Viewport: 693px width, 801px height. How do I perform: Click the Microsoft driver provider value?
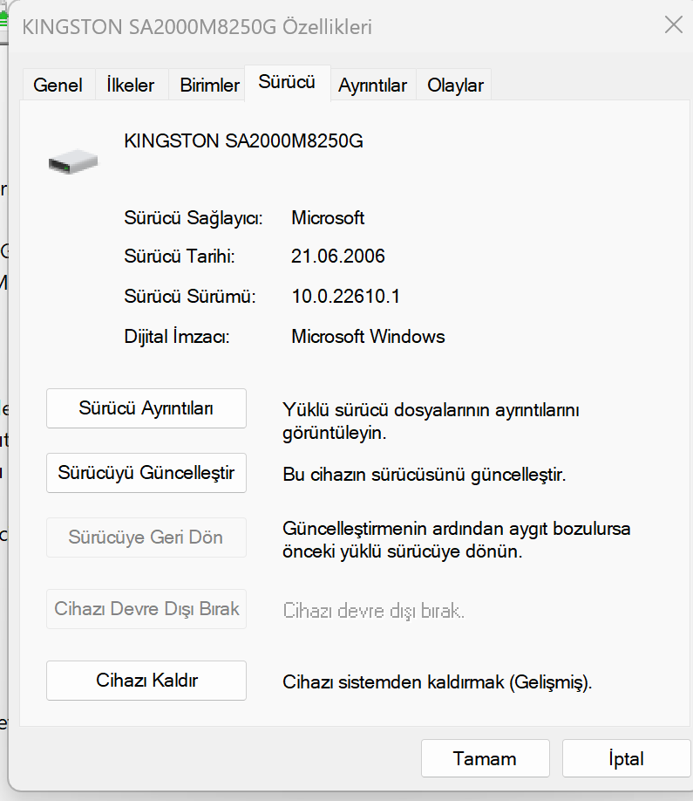328,217
